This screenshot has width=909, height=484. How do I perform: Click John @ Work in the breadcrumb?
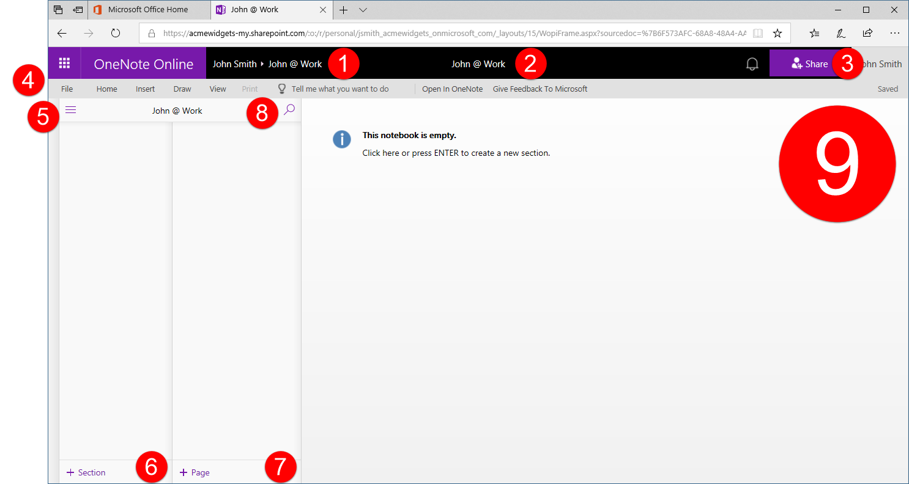click(x=295, y=64)
